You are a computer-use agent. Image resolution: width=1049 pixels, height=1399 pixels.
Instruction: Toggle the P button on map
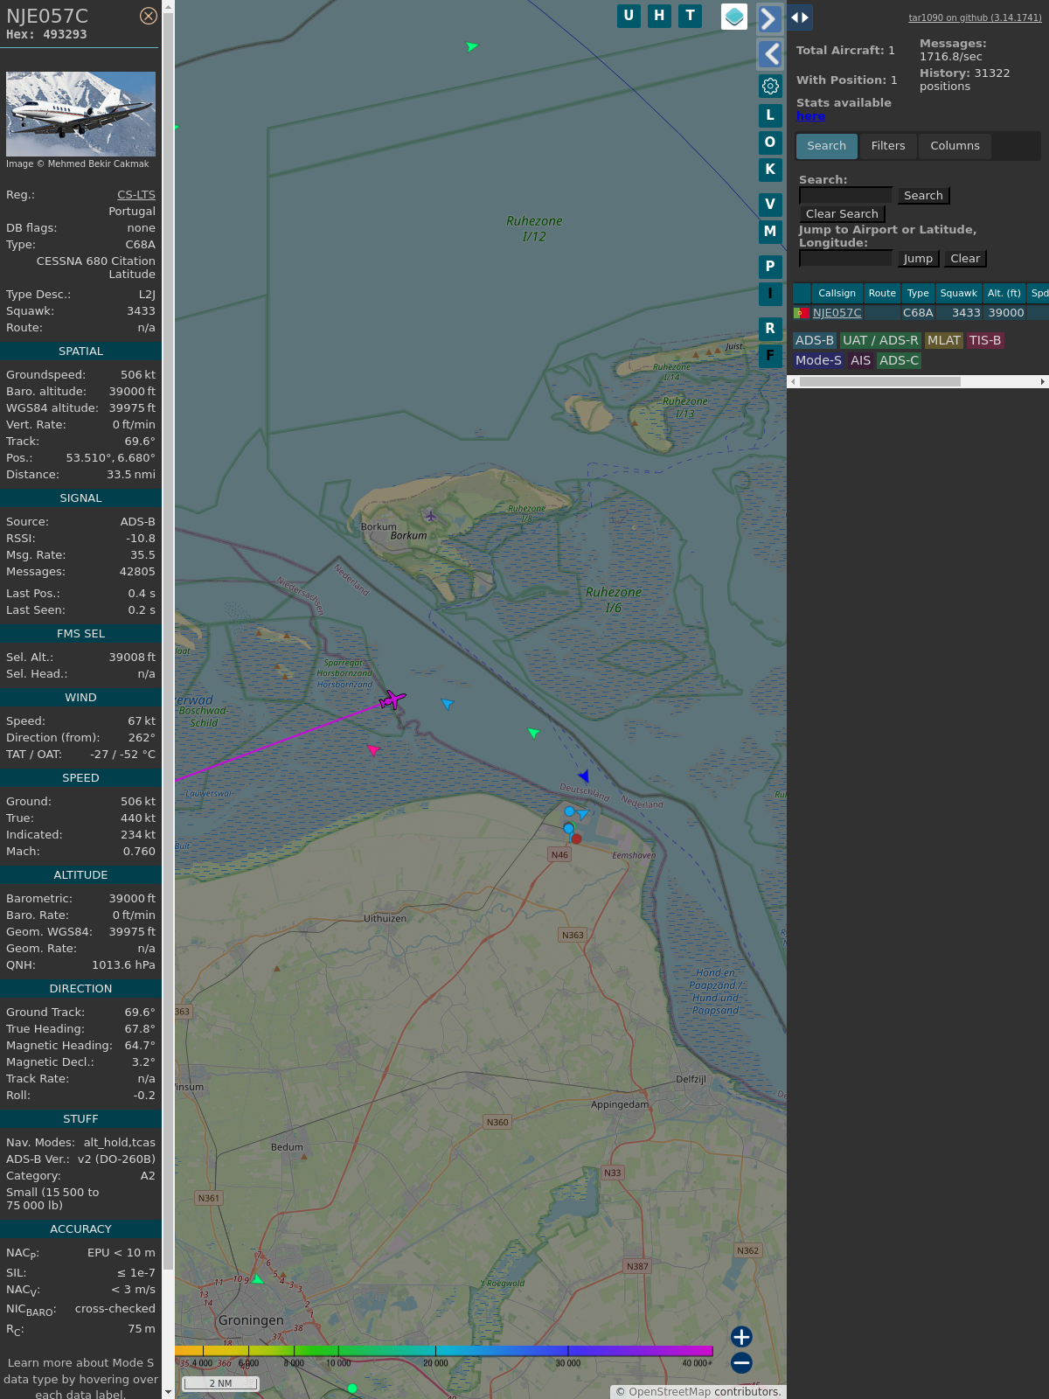coord(770,266)
